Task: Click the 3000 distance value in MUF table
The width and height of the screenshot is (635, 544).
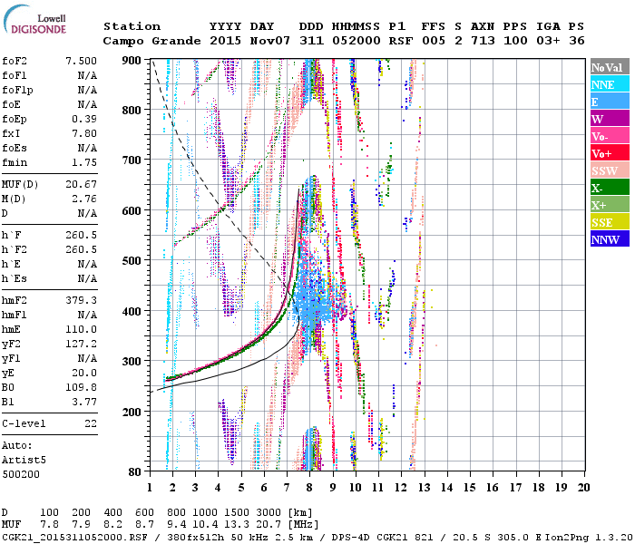Action: [269, 513]
